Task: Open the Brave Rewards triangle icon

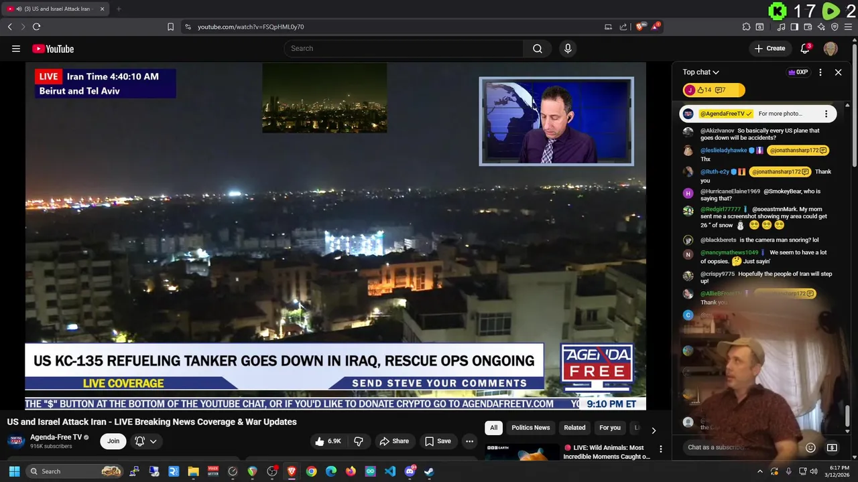Action: point(657,27)
